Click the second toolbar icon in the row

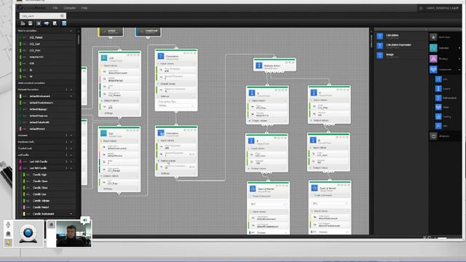[x=31, y=23]
